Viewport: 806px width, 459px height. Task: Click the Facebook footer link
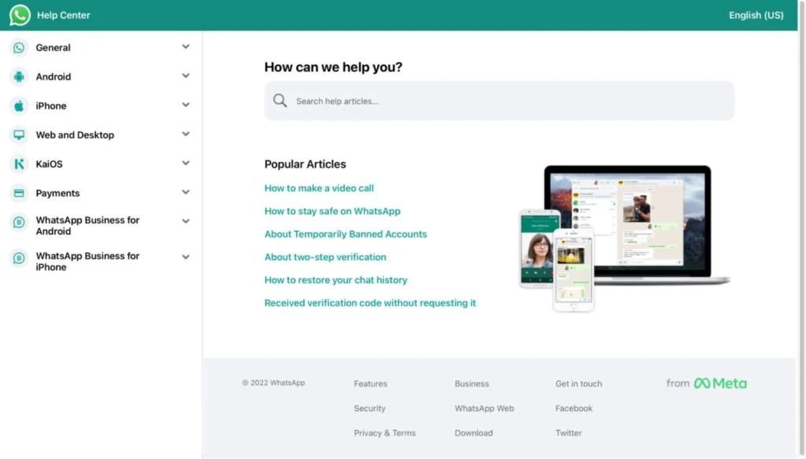coord(574,409)
